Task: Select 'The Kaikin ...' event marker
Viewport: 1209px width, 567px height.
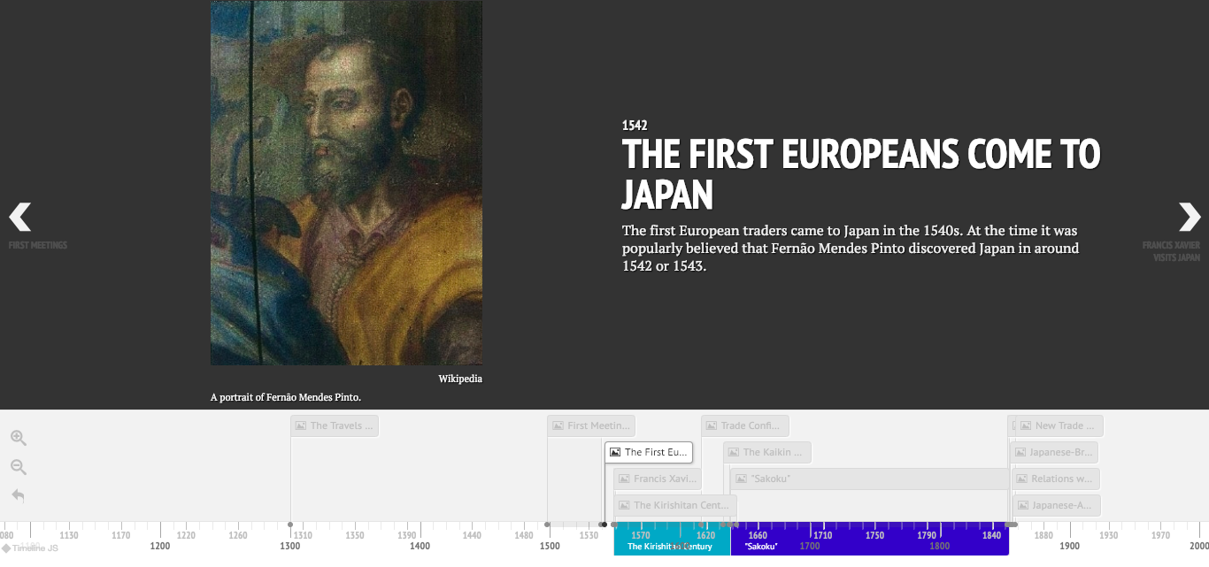Action: [x=766, y=452]
